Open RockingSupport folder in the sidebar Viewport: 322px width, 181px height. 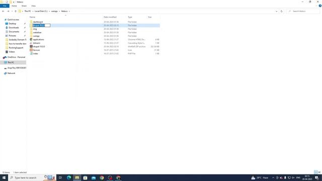(16, 48)
